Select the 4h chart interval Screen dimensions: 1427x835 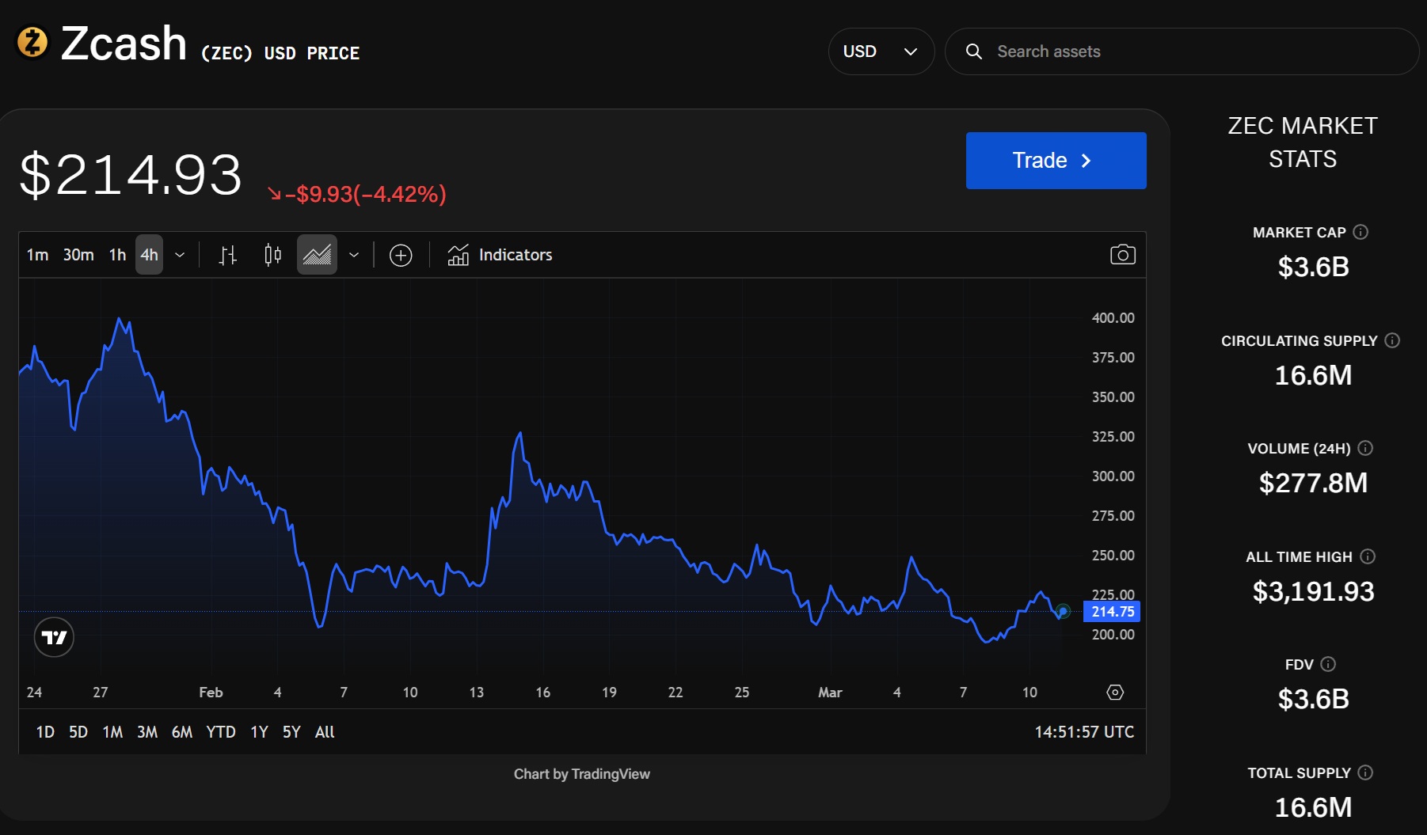(149, 255)
